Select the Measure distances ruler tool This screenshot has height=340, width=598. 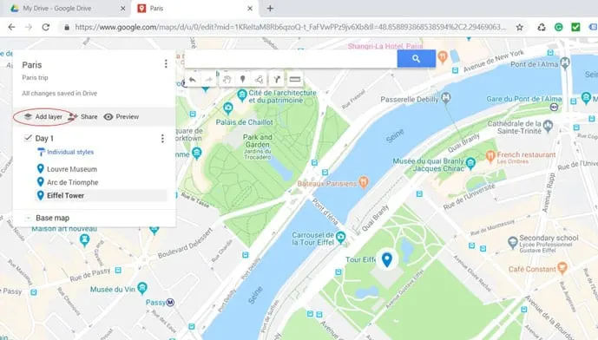(295, 79)
